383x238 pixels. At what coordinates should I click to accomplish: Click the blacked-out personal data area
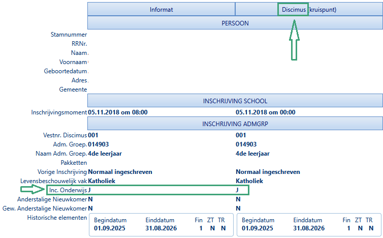[x=205, y=62]
